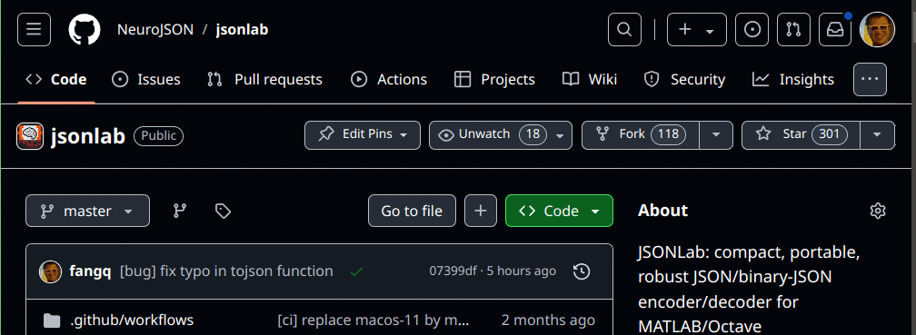Open the notifications inbox icon

coord(835,30)
